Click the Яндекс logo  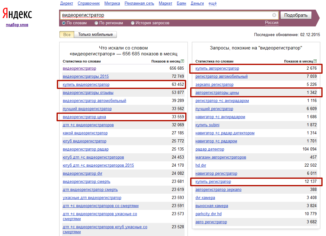click(x=17, y=14)
